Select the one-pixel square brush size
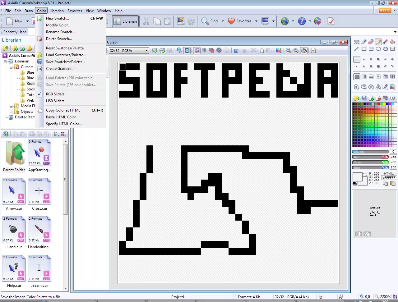The height and width of the screenshot is (302, 398). tap(357, 59)
